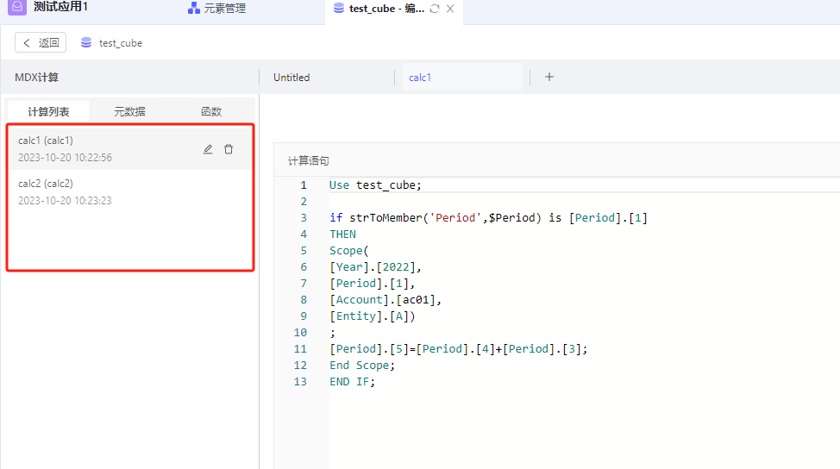Viewport: 840px width, 469px height.
Task: Click line number 13 in gutter
Action: tap(300, 382)
